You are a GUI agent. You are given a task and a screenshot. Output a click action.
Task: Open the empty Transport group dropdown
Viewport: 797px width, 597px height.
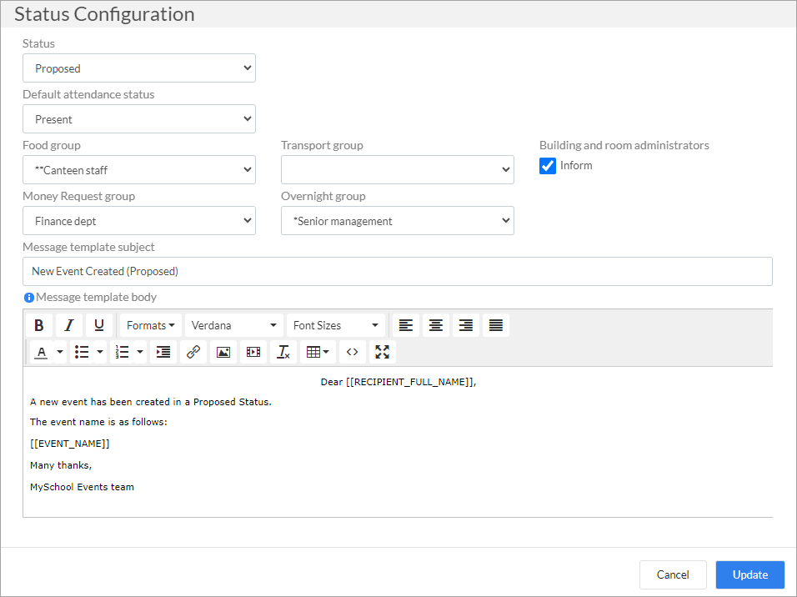click(398, 170)
